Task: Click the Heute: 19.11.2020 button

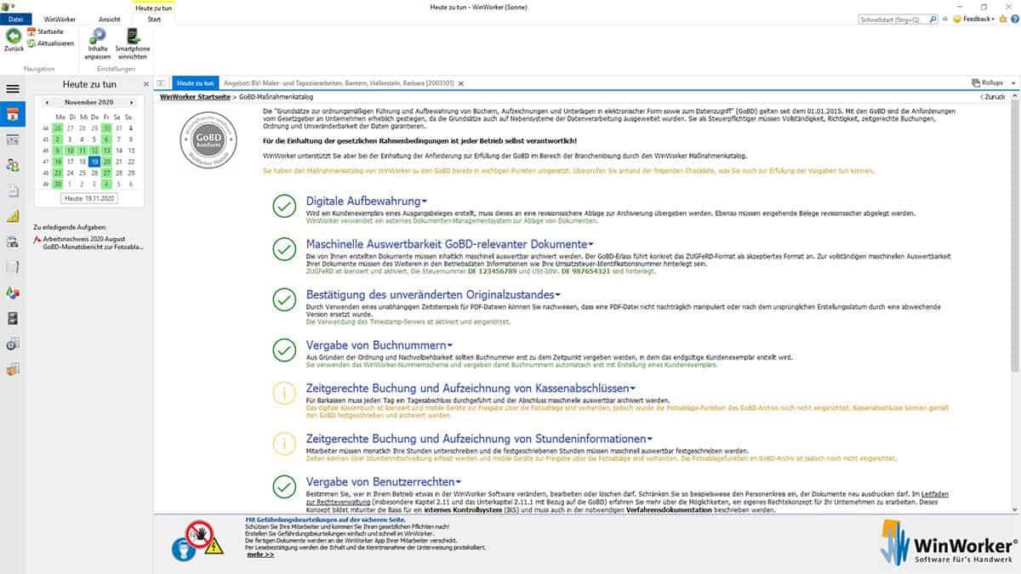Action: pos(89,197)
